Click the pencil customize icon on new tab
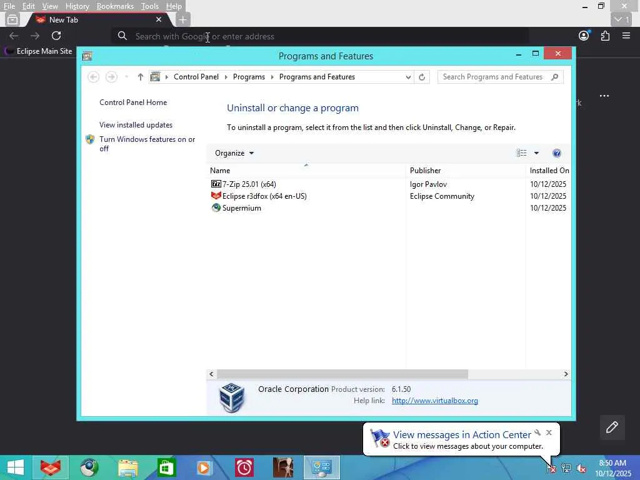 (612, 427)
